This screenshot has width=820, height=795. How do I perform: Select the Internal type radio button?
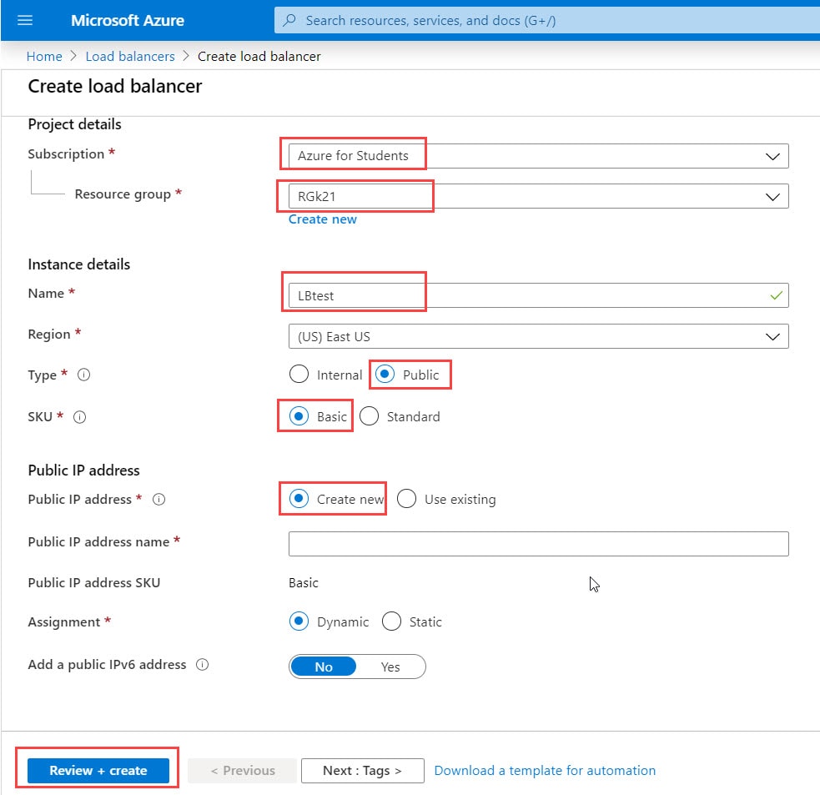(299, 375)
